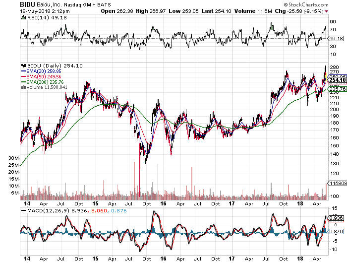Viewport: 347px width, 263px height.
Task: Click the Baidu, Inc. company name
Action: pos(50,4)
